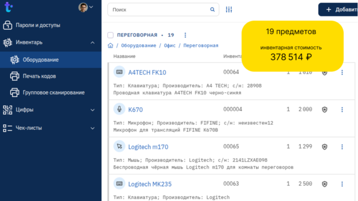Click the app logo in the sidebar
This screenshot has height=201, width=358.
[8, 7]
